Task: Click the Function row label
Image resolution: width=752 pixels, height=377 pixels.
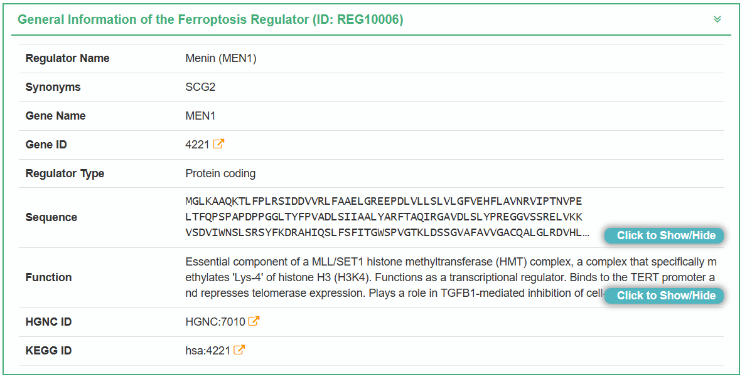Action: pos(48,277)
